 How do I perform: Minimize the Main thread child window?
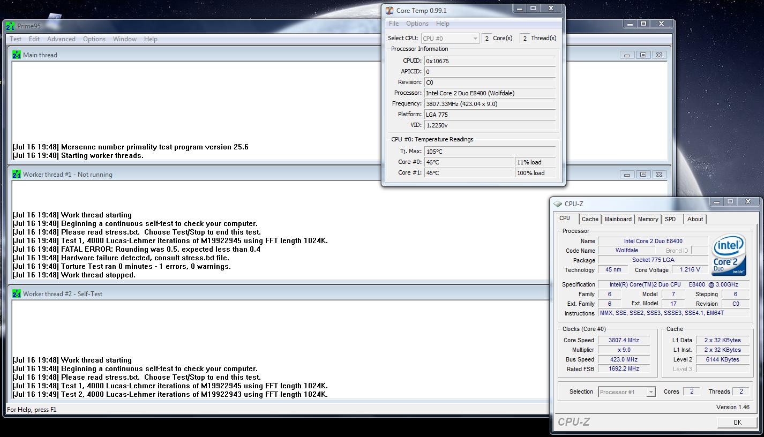coord(627,55)
